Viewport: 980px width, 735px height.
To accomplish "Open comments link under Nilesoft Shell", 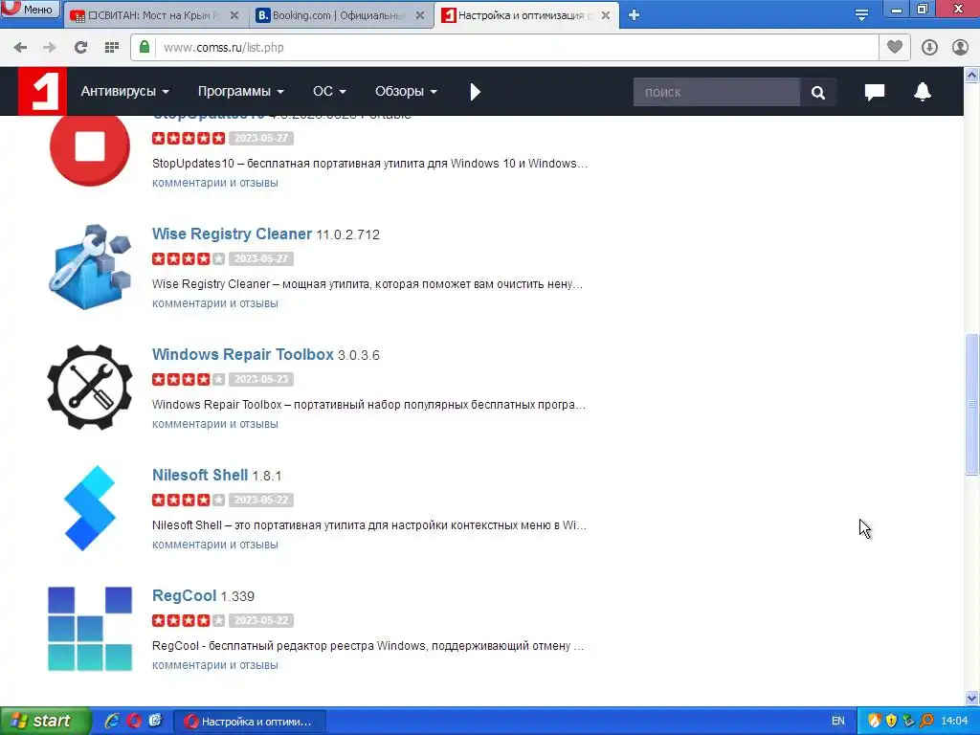I will 215,545.
